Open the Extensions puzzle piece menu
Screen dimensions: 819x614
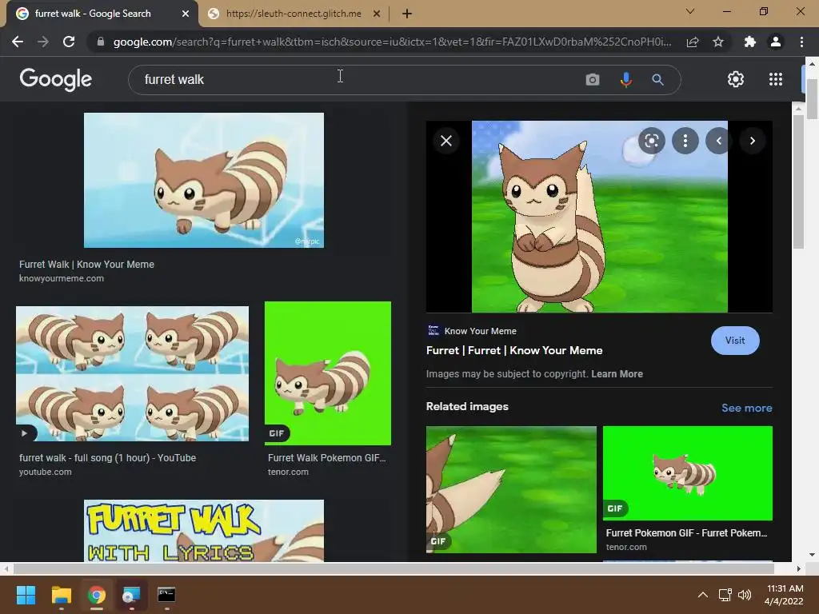(750, 42)
